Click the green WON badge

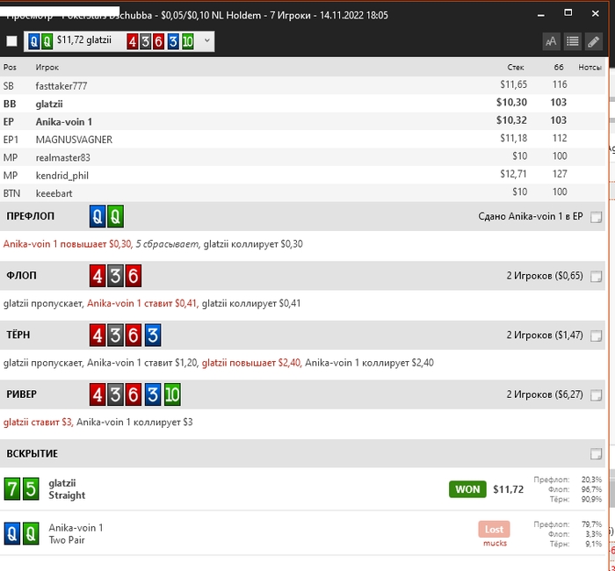coord(467,489)
